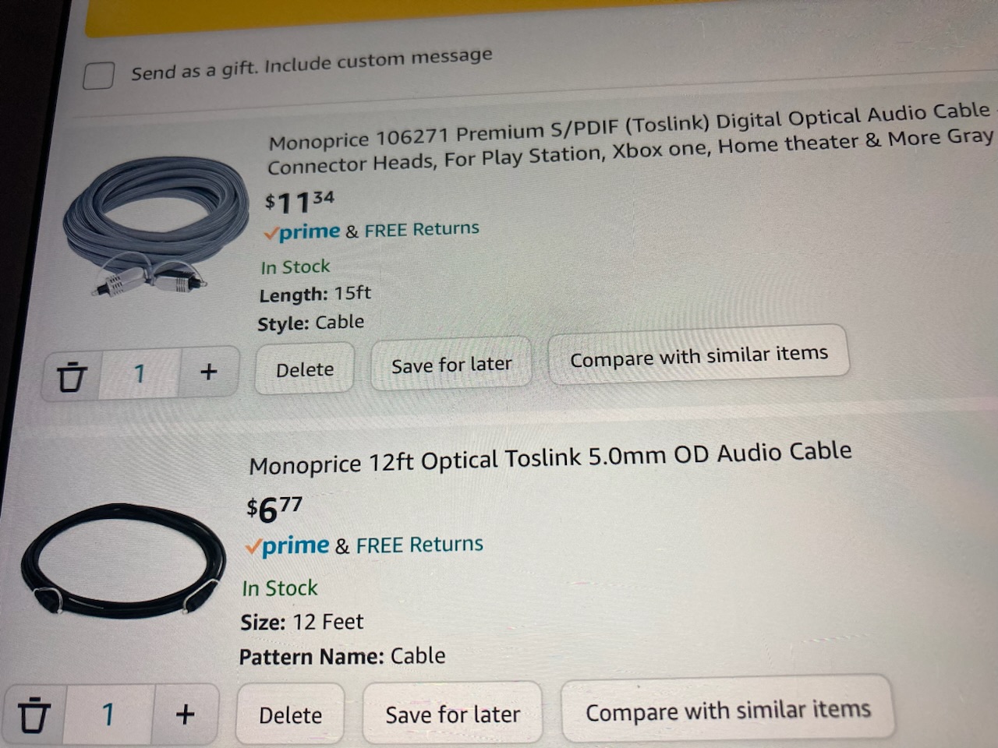Check the Send as a gift checkbox

pos(99,76)
